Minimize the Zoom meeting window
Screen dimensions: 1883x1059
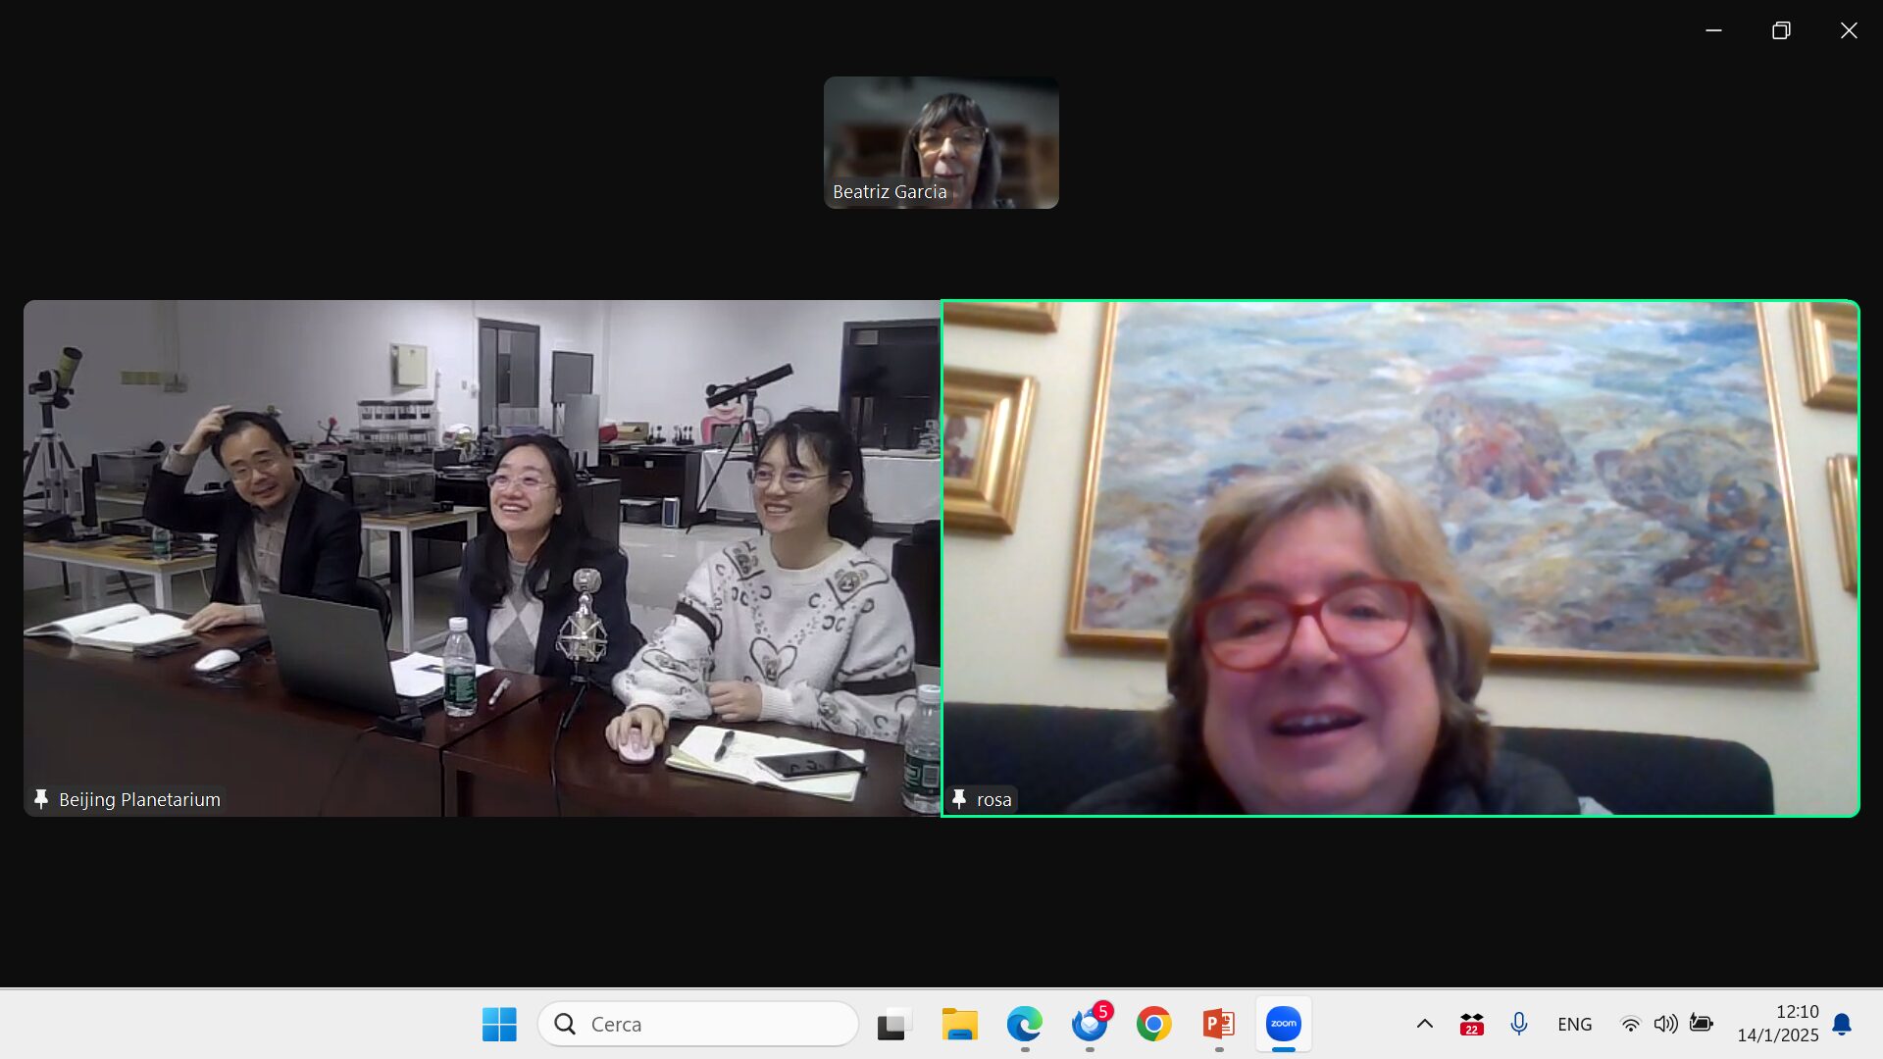[x=1713, y=30]
